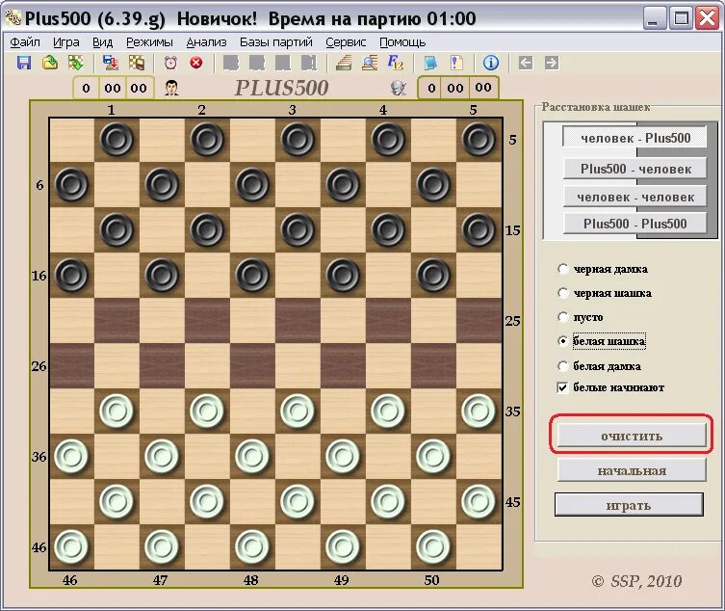Click the open folder toolbar icon
This screenshot has width=725, height=611.
point(50,63)
